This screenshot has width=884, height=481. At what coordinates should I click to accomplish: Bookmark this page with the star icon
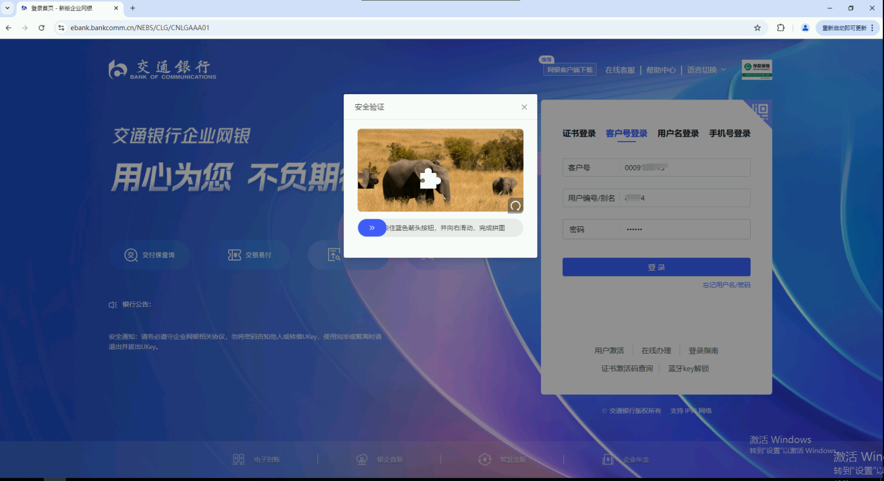click(x=757, y=28)
